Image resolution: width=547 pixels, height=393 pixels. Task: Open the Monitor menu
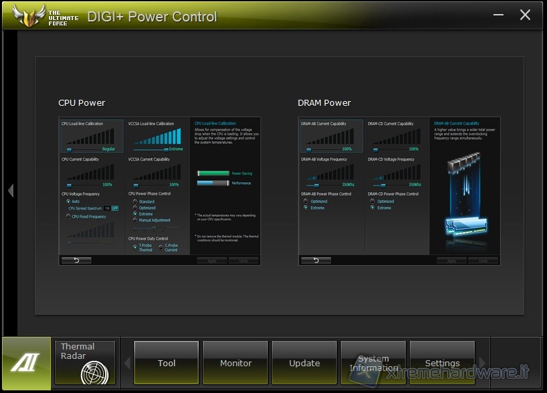(x=236, y=363)
